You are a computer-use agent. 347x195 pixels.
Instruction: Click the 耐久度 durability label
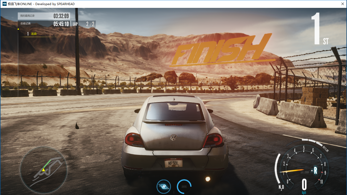point(325,149)
